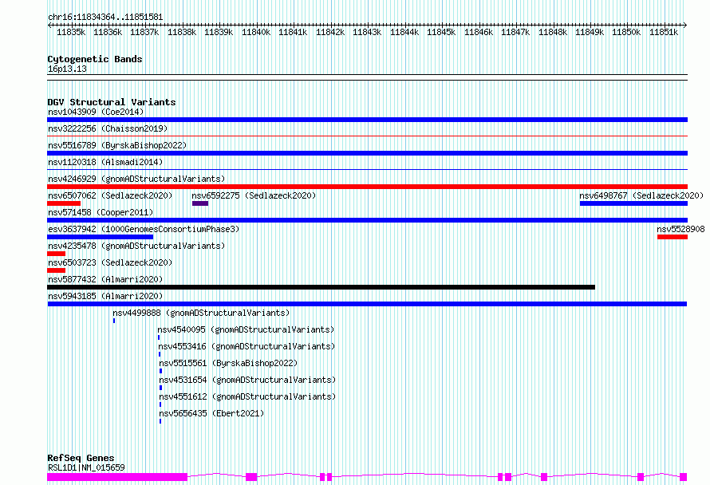This screenshot has height=485, width=710.
Task: Open the nsv5656435 (Ebert2021) label
Action: coord(211,413)
